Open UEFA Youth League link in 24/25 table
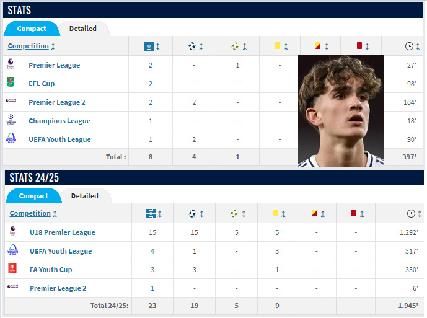The image size is (427, 318). pyautogui.click(x=61, y=251)
